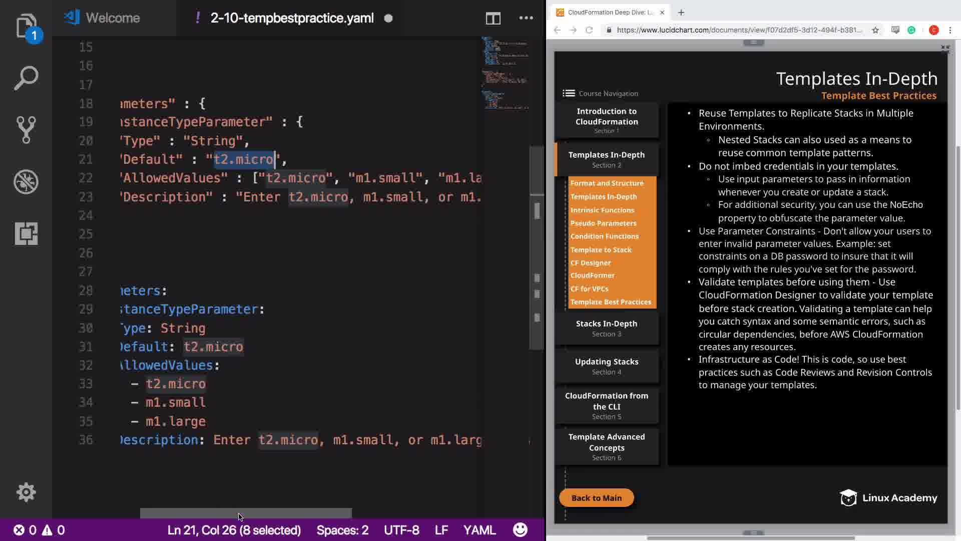The width and height of the screenshot is (961, 541).
Task: Open the Explorer icon in activity bar
Action: click(x=26, y=26)
